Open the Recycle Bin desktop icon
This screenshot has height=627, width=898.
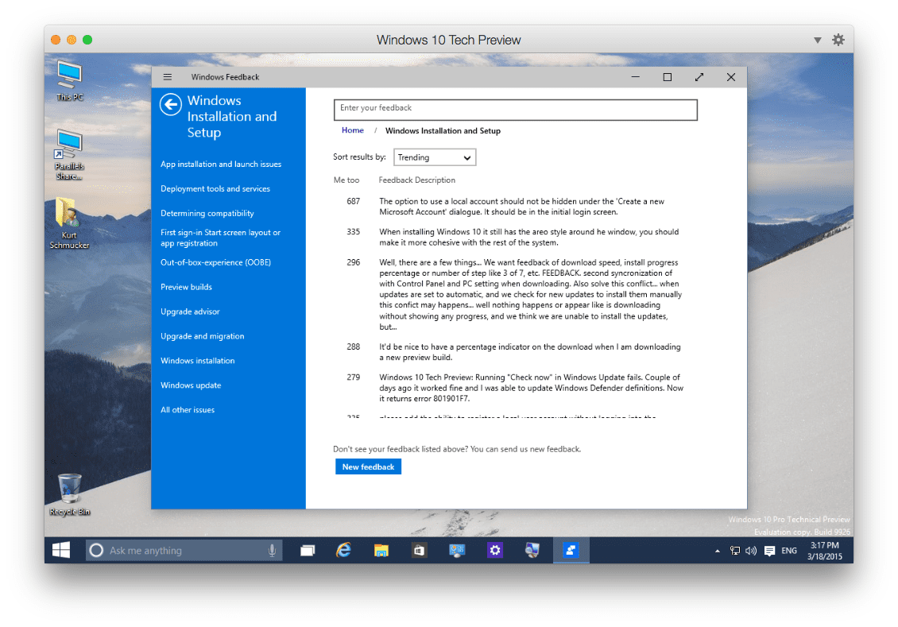pos(69,495)
